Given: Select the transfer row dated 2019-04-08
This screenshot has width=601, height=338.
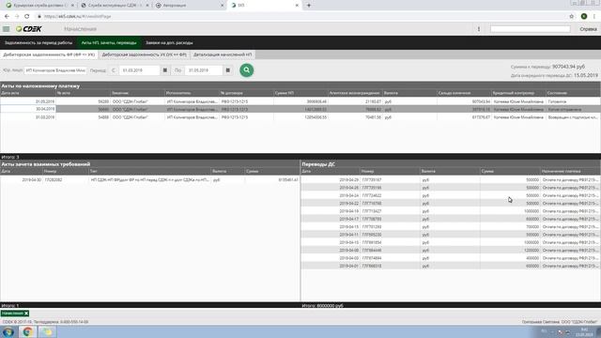Looking at the screenshot, I should pos(451,251).
